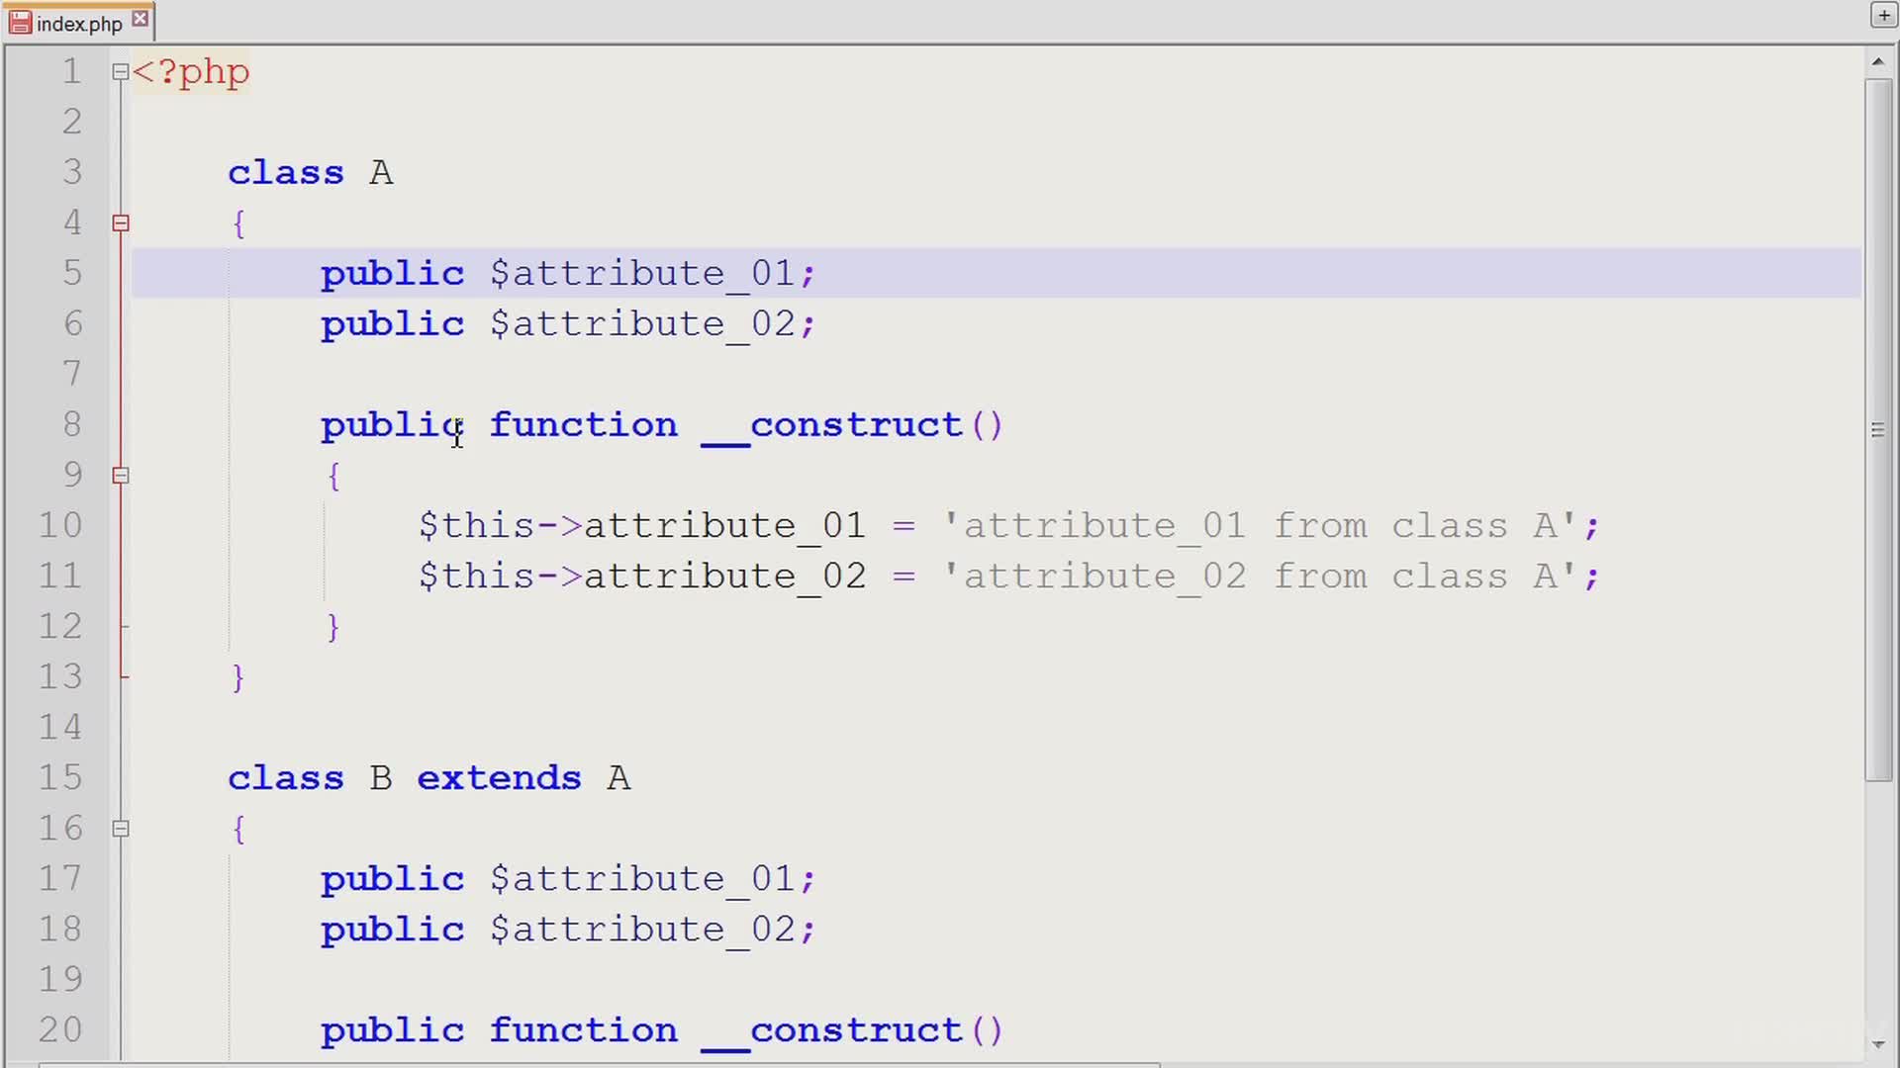Viewport: 1900px width, 1068px height.
Task: Collapse constructor fold marker at line 9
Action: (120, 476)
